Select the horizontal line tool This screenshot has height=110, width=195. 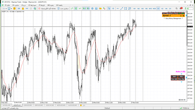tap(118, 9)
